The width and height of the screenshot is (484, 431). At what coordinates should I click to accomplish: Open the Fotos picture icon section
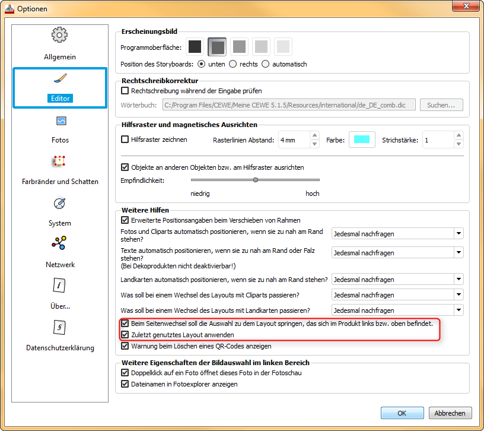(61, 121)
